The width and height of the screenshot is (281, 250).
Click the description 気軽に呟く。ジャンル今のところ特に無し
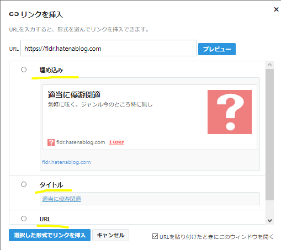click(x=100, y=104)
